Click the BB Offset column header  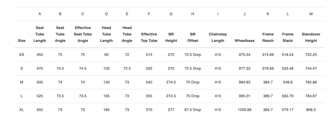pos(193,37)
